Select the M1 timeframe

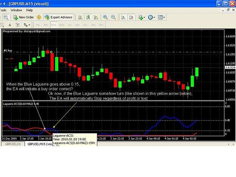click(x=38, y=25)
